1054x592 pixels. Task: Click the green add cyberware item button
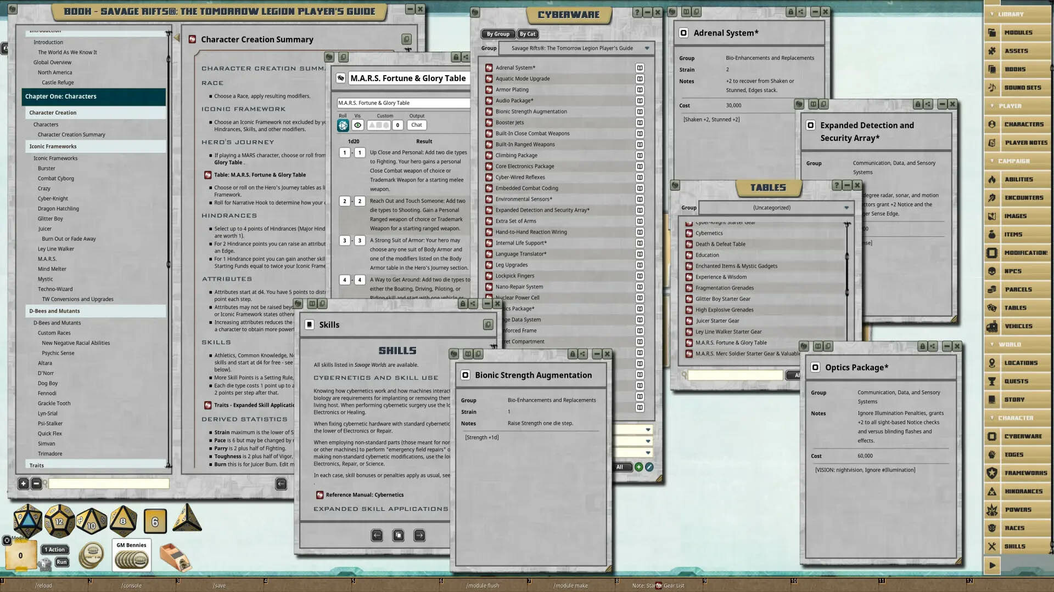click(x=638, y=467)
